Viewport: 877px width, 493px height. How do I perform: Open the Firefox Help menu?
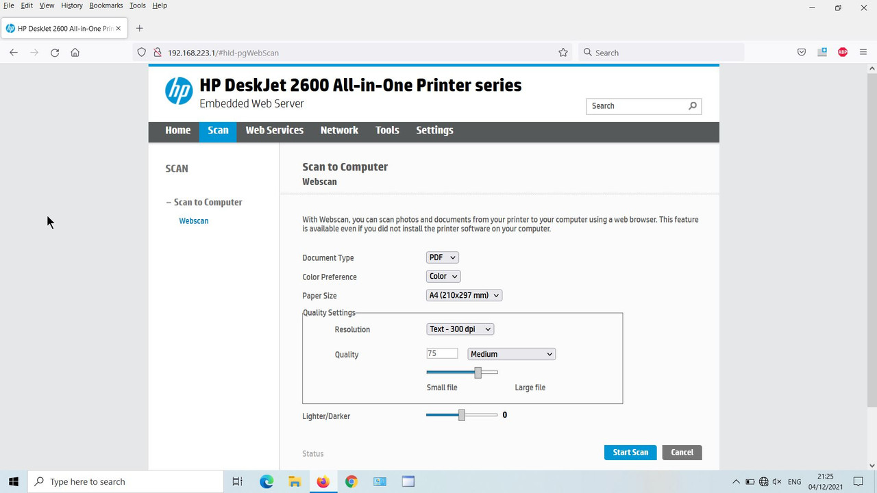(160, 5)
